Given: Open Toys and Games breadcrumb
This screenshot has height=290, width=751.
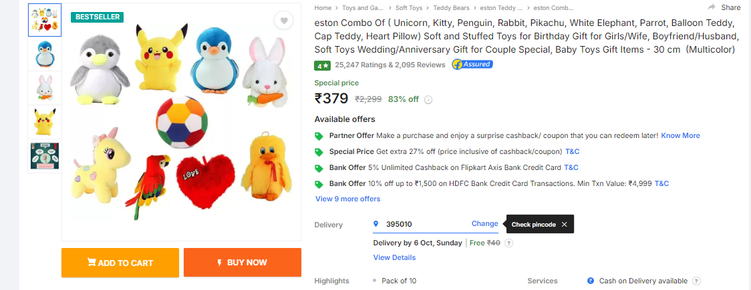Looking at the screenshot, I should 363,8.
